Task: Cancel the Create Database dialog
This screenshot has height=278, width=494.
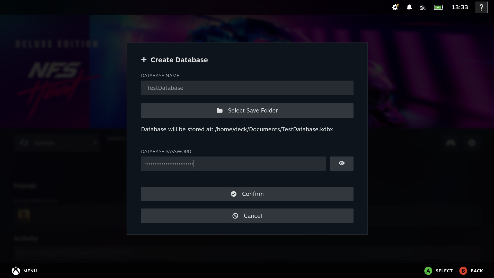Action: point(247,216)
